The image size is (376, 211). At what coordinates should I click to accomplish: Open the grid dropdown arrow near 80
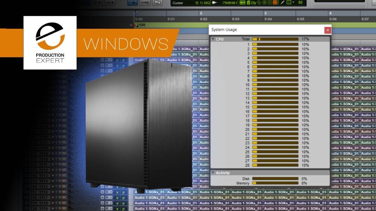293,2
